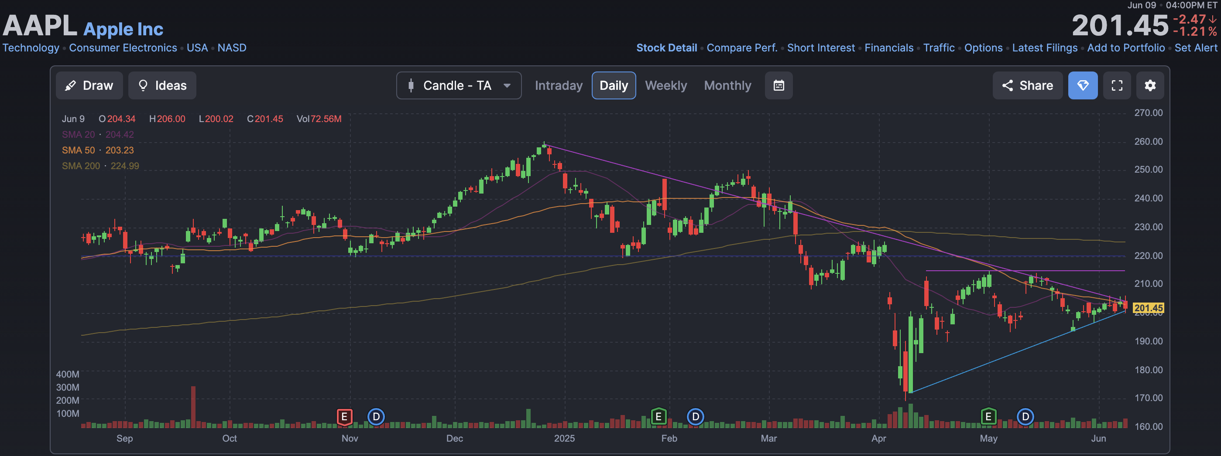Click the D dividend marker in February
Viewport: 1221px width, 456px height.
tap(695, 417)
